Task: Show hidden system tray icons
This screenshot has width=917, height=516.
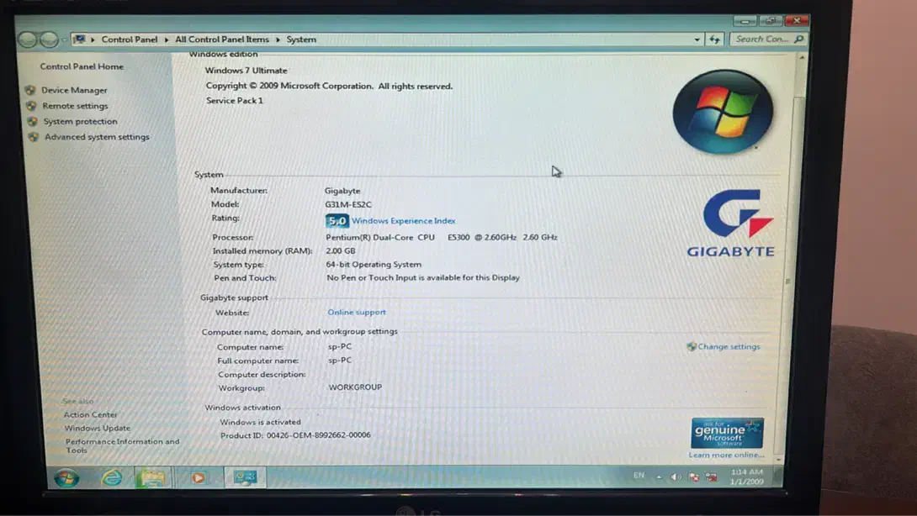Action: point(659,477)
